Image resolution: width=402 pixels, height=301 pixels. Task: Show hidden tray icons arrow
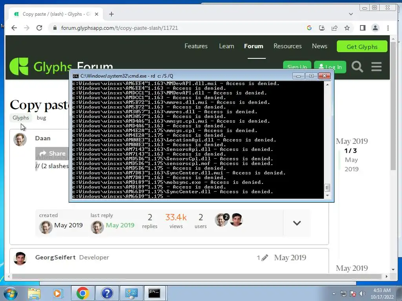pyautogui.click(x=334, y=294)
